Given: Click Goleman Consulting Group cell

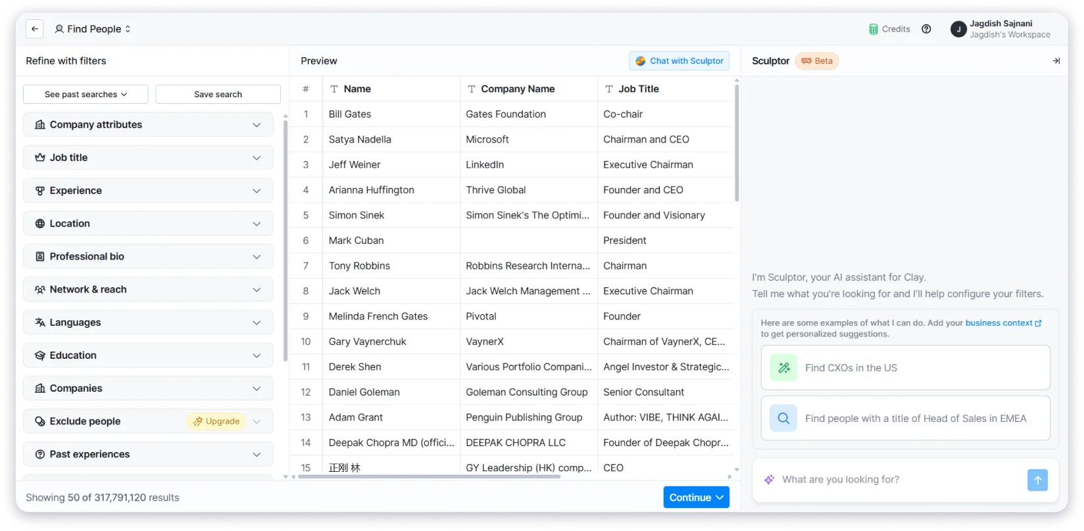Looking at the screenshot, I should [x=529, y=392].
